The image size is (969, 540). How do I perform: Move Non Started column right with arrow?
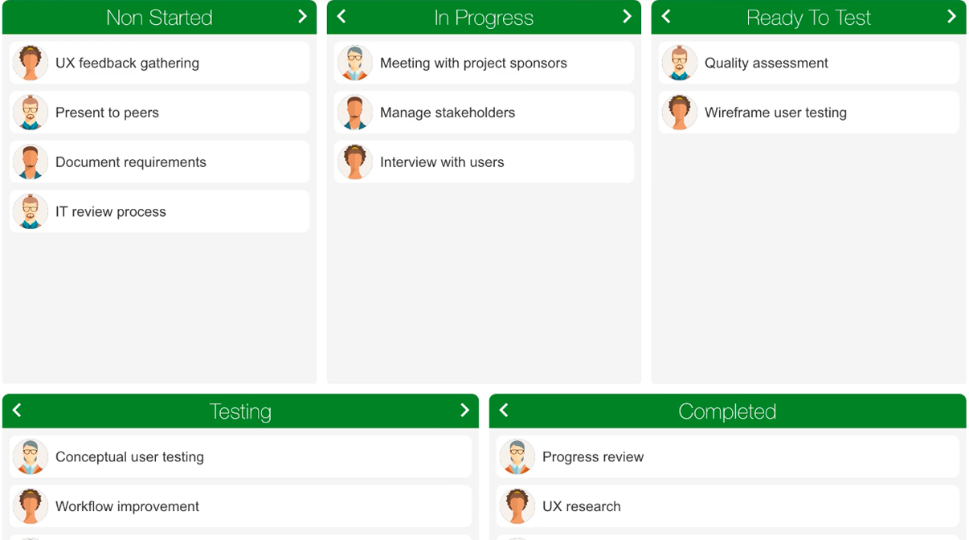(302, 16)
